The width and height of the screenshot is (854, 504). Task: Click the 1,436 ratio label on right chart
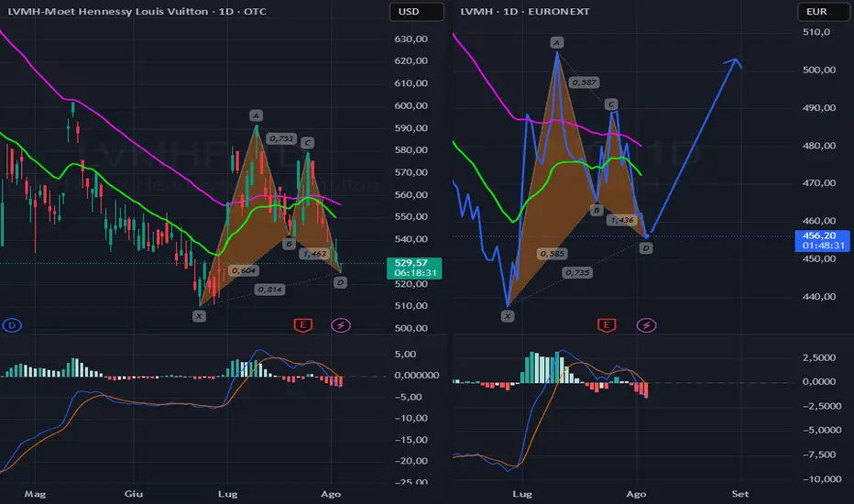622,220
